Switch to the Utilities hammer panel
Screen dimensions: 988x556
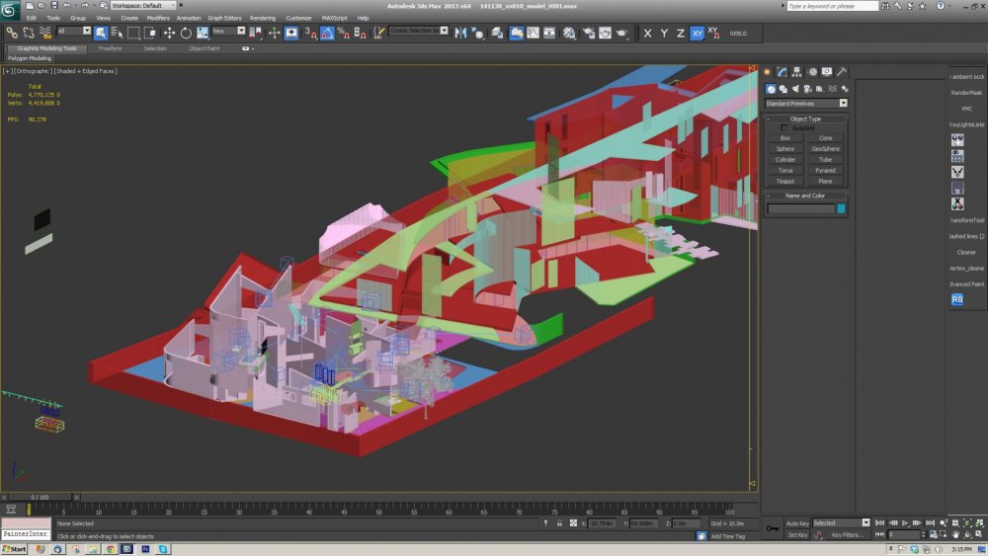pyautogui.click(x=842, y=72)
